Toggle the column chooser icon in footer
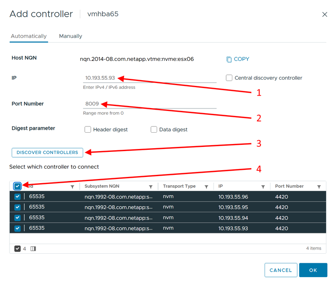The width and height of the screenshot is (336, 285). [x=33, y=249]
